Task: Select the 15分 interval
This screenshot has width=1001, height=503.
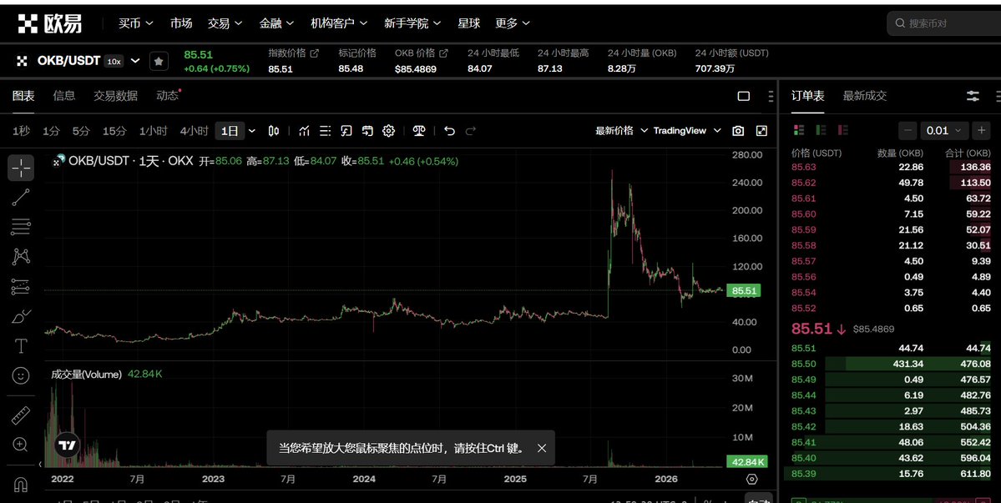Action: (x=114, y=131)
